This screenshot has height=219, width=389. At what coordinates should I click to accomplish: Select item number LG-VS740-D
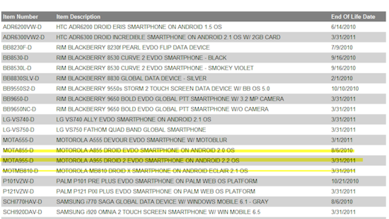click(x=18, y=120)
